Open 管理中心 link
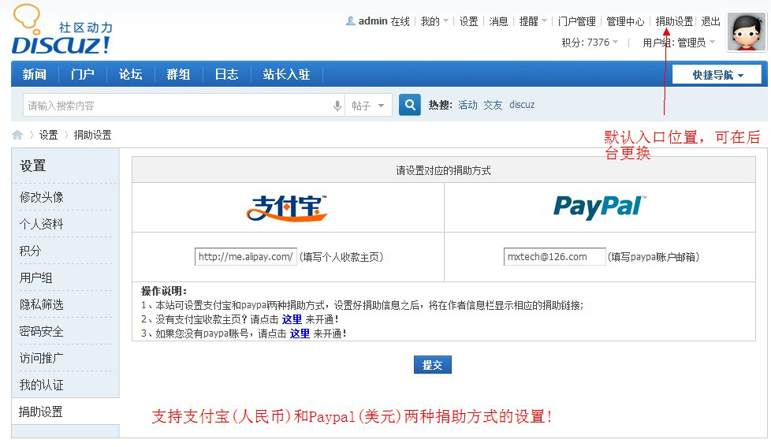The image size is (771, 447). coord(625,21)
